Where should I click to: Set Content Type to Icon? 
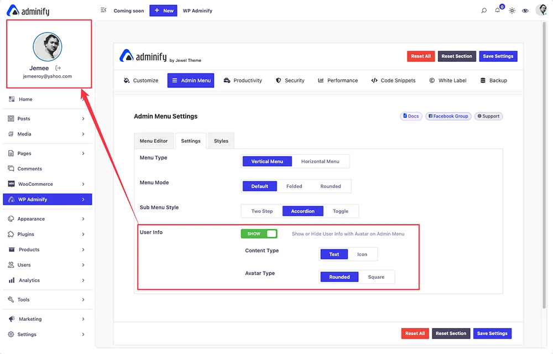pos(362,254)
